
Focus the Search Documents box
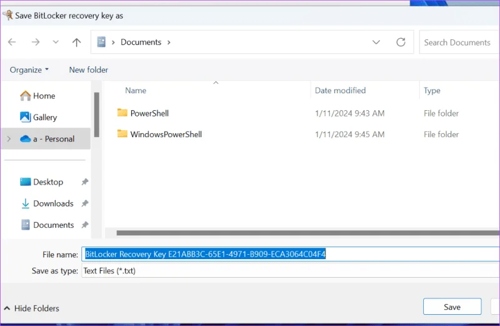coord(459,42)
